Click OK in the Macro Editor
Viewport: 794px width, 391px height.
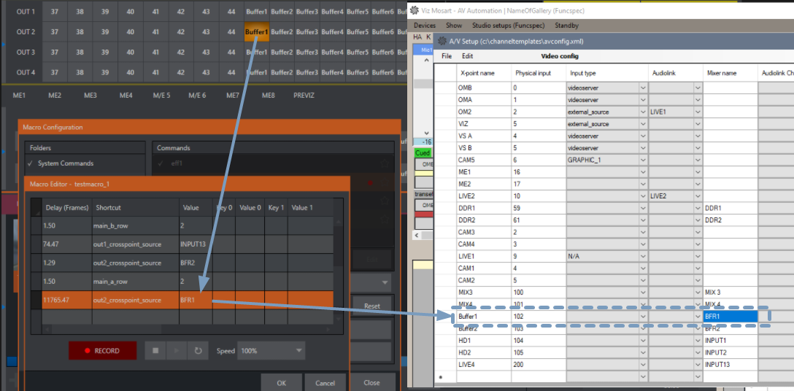pos(281,383)
